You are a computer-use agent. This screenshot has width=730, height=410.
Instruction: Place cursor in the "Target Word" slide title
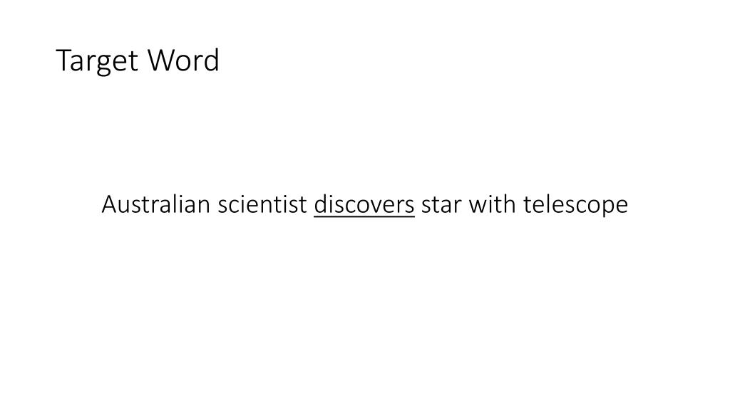138,61
